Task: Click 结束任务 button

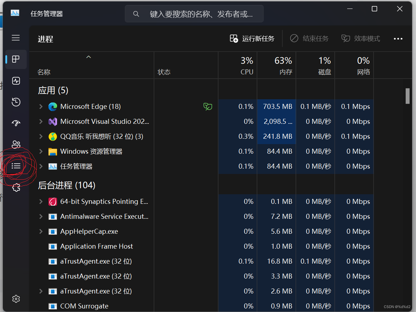Action: point(309,39)
